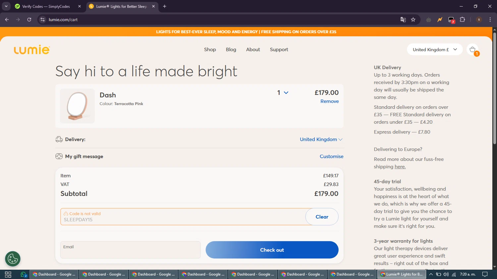The height and width of the screenshot is (279, 497).
Task: Click the 'Colour: Terracotta Pink' text
Action: coord(121,104)
